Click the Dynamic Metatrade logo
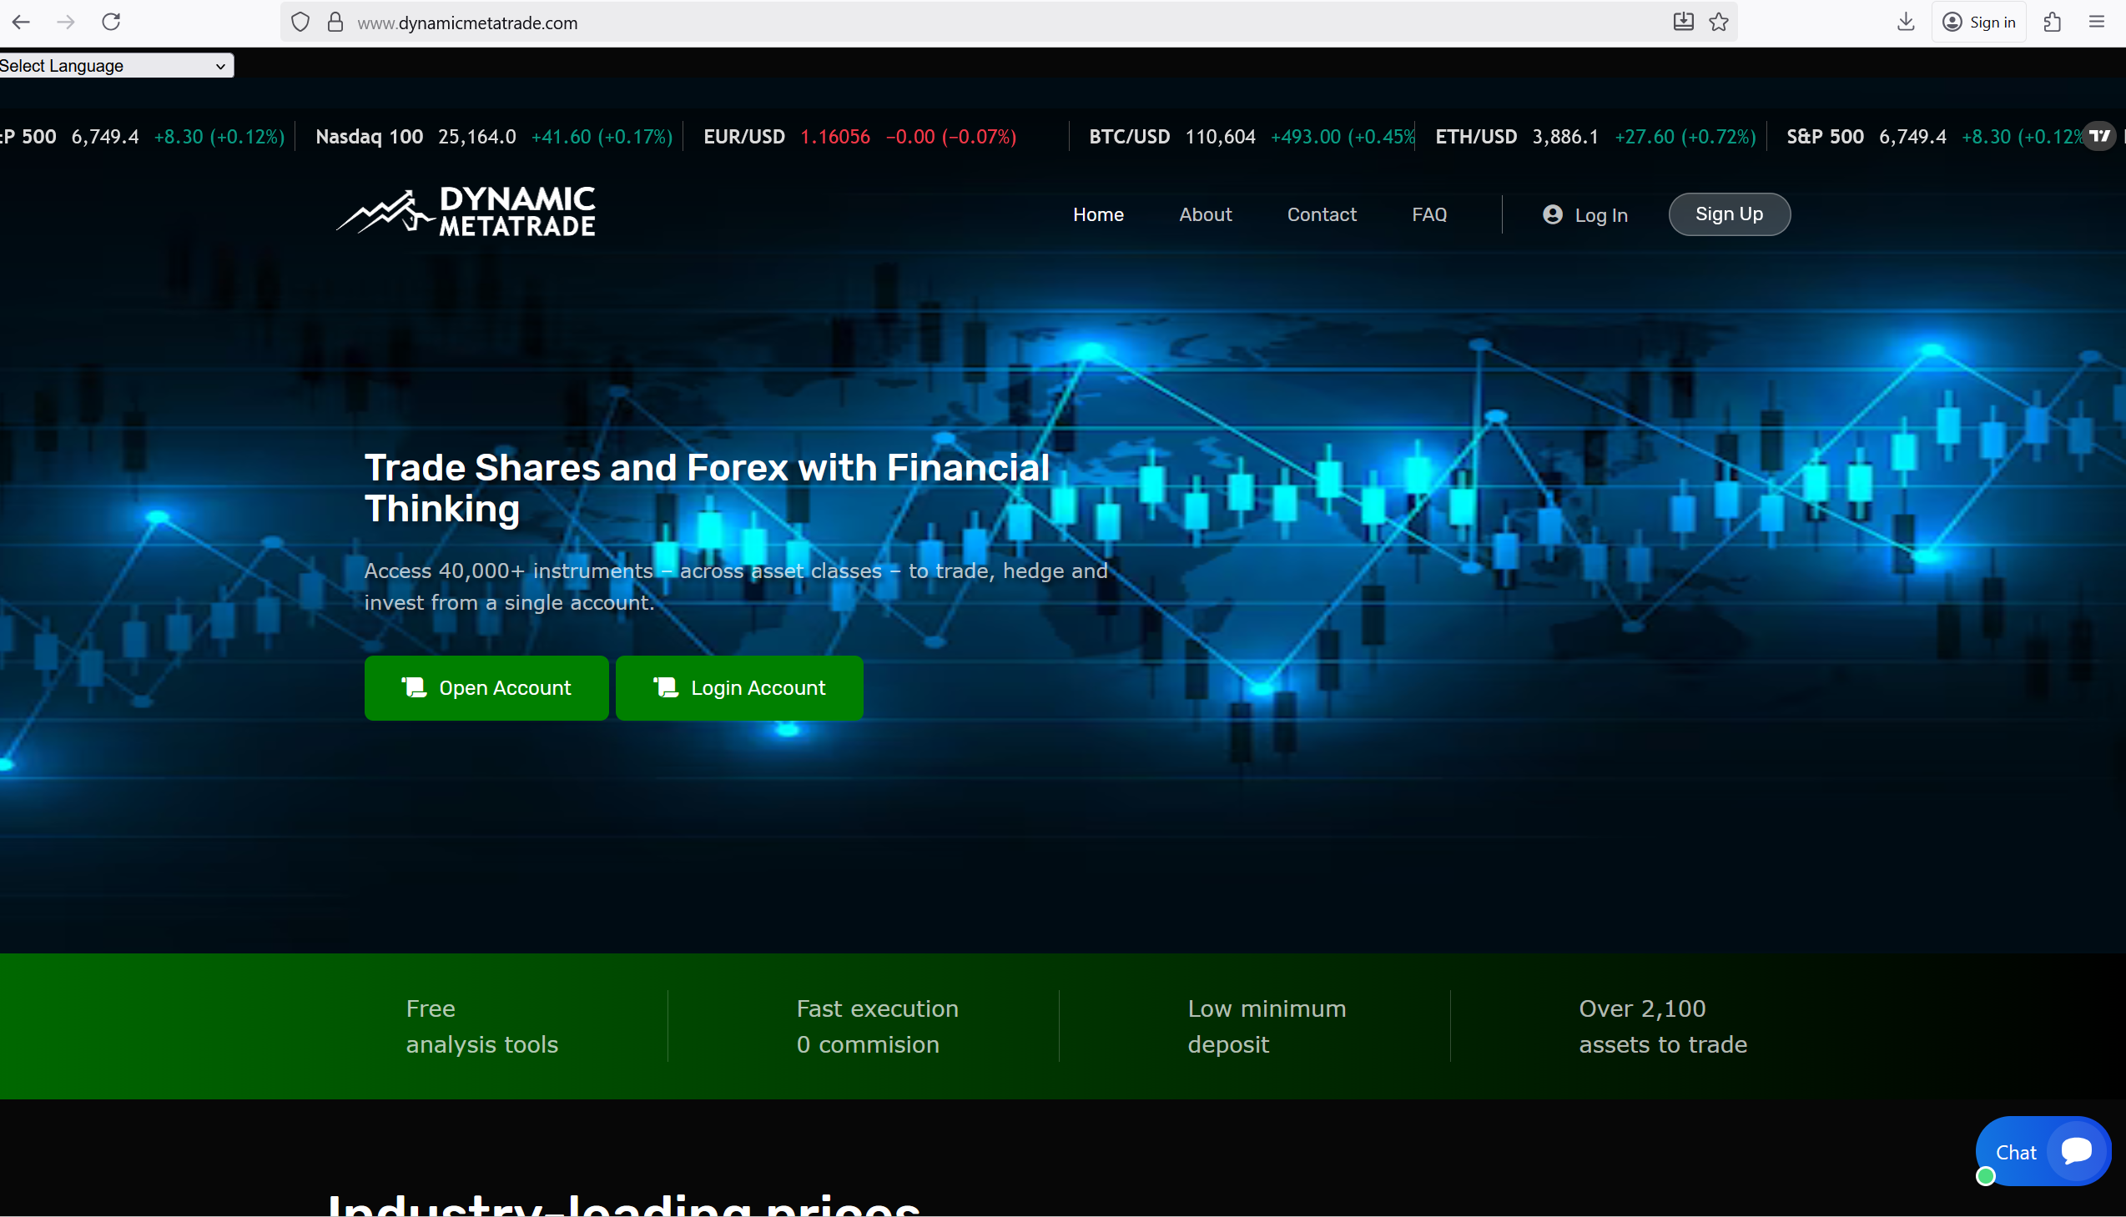Screen dimensions: 2126x1217 [466, 211]
